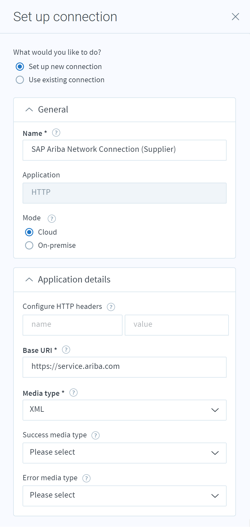The image size is (250, 527).
Task: Focus the HTTP header name field
Action: 72,325
